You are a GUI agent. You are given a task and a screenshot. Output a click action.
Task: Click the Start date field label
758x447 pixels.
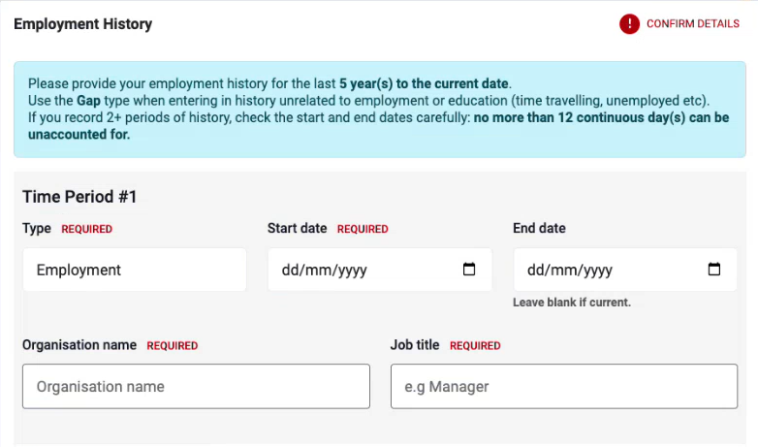coord(297,229)
